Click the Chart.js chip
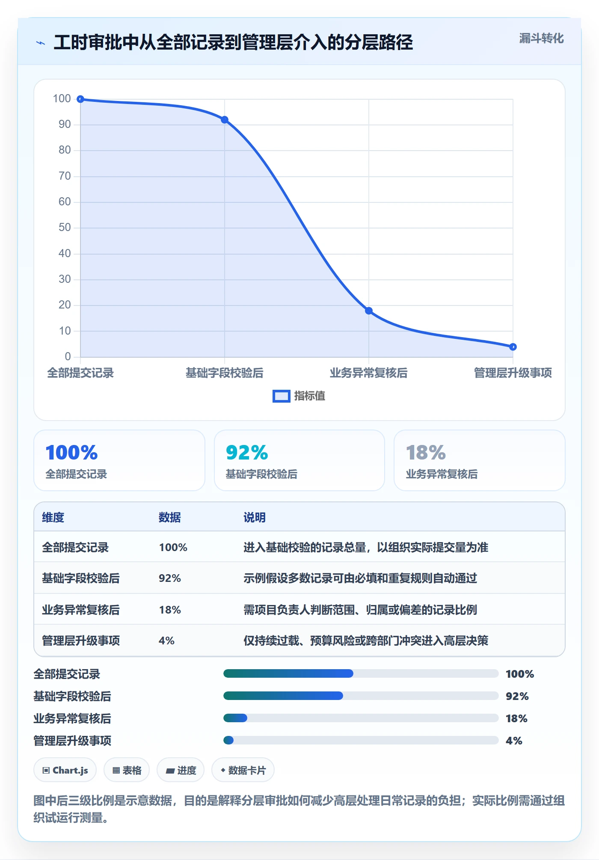This screenshot has width=599, height=860. tap(65, 770)
